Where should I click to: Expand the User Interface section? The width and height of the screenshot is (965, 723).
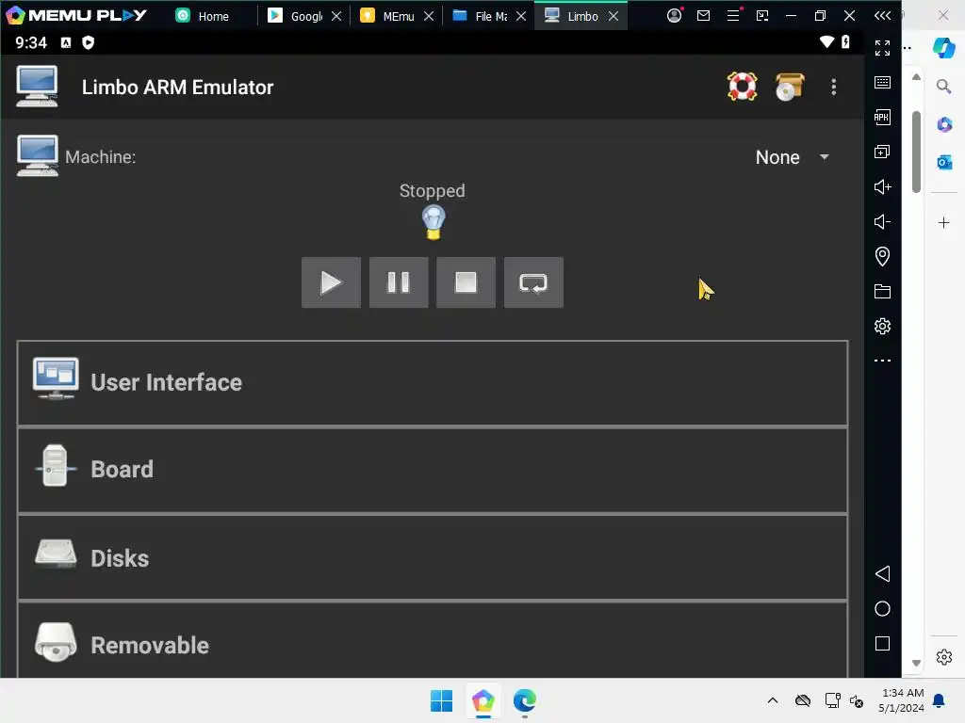[x=433, y=382]
